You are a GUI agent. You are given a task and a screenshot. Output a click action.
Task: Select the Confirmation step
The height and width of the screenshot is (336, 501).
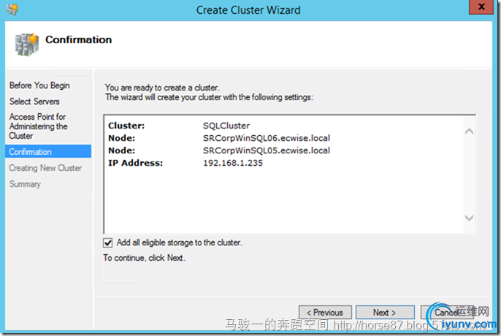(48, 151)
